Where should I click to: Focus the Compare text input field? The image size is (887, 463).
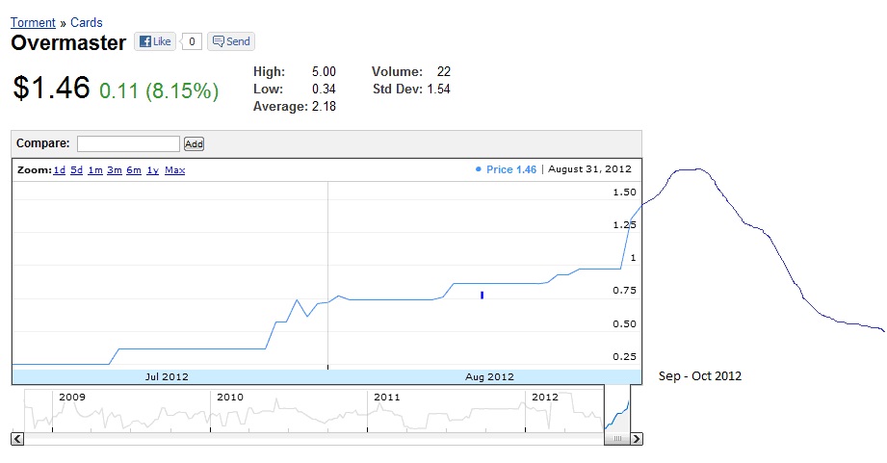pyautogui.click(x=128, y=143)
